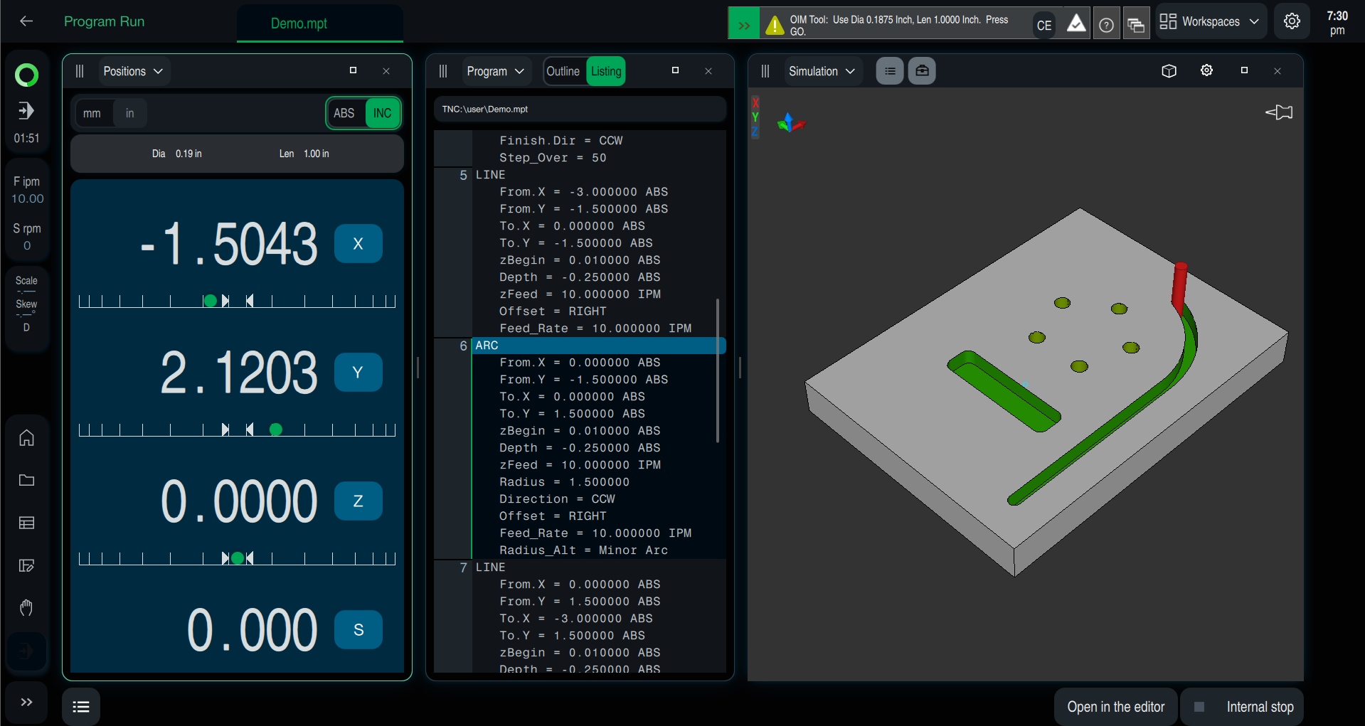Click the camera view icon in Simulation
The width and height of the screenshot is (1365, 726).
point(1279,112)
